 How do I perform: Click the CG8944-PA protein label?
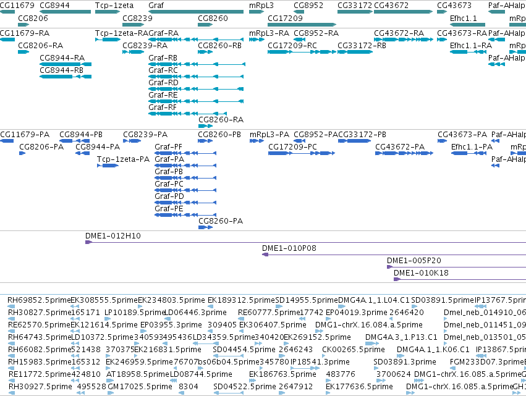(97, 147)
